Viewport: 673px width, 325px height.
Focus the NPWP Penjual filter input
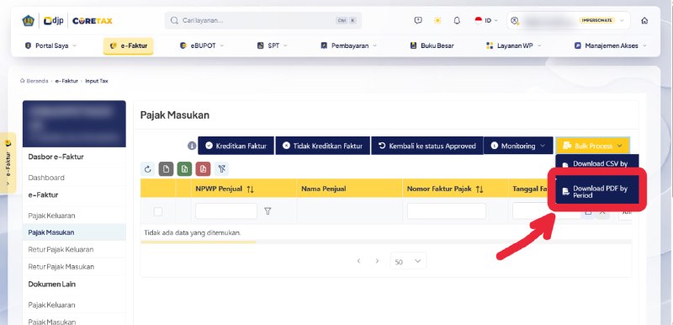click(x=226, y=211)
